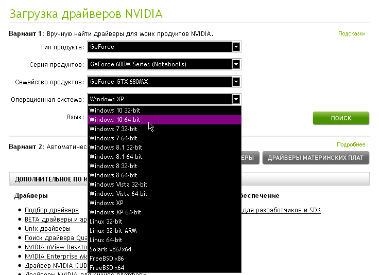The width and height of the screenshot is (379, 275).
Task: Select Windows 8 32-bit entry
Action: (x=164, y=166)
